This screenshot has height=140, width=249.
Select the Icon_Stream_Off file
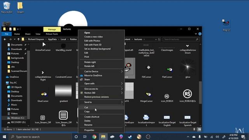coord(43,119)
